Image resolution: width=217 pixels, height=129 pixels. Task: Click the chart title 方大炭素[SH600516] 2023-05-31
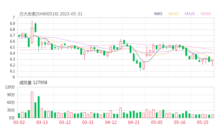pyautogui.click(x=51, y=14)
